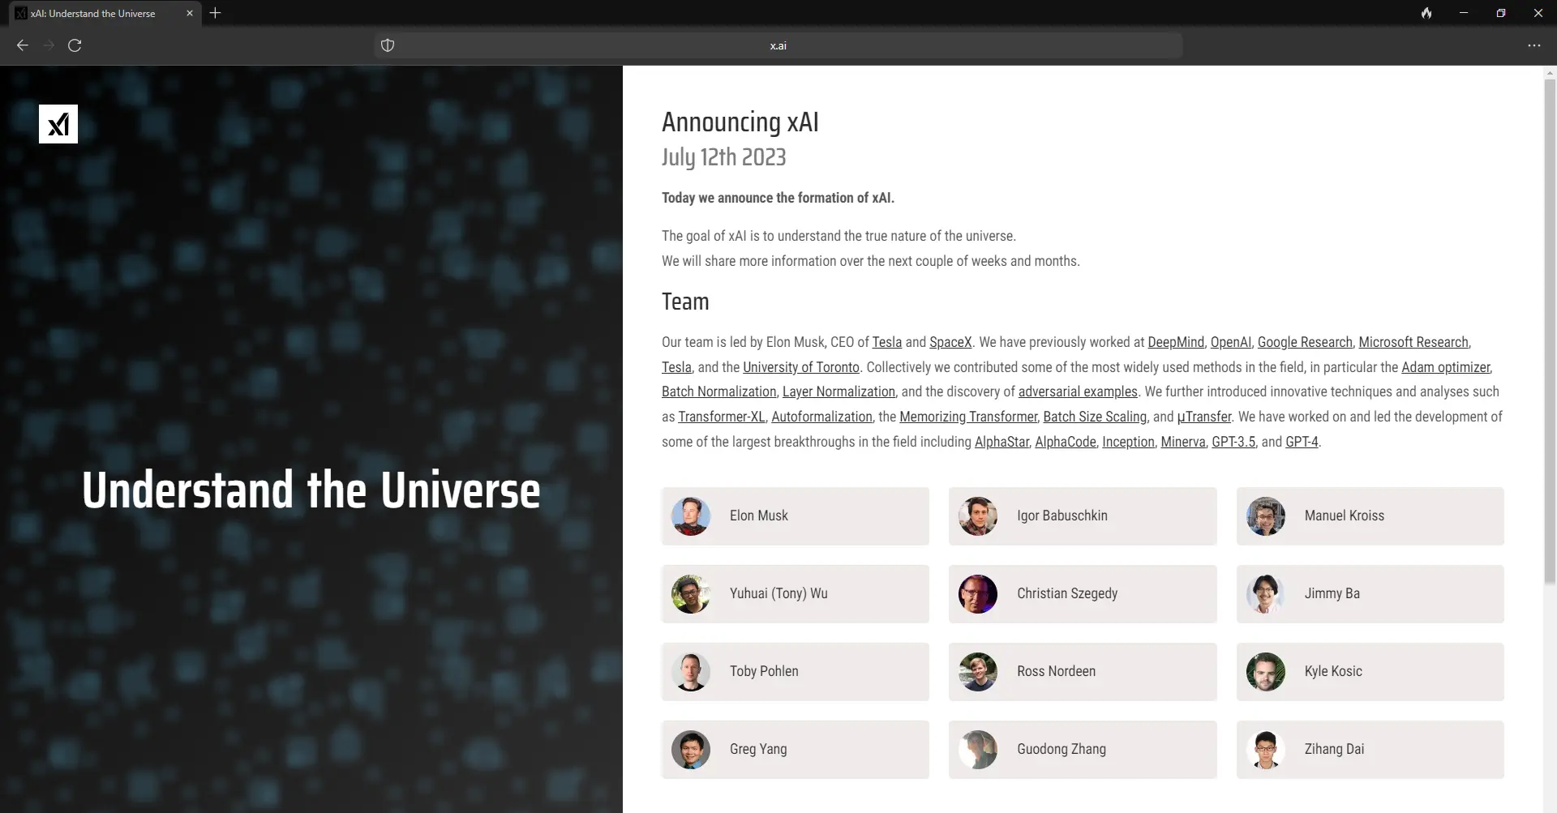Click the Elon Musk name text

point(758,516)
